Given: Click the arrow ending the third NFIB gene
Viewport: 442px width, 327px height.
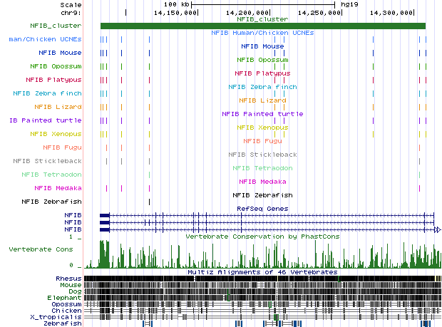Looking at the screenshot, I should 438,229.
